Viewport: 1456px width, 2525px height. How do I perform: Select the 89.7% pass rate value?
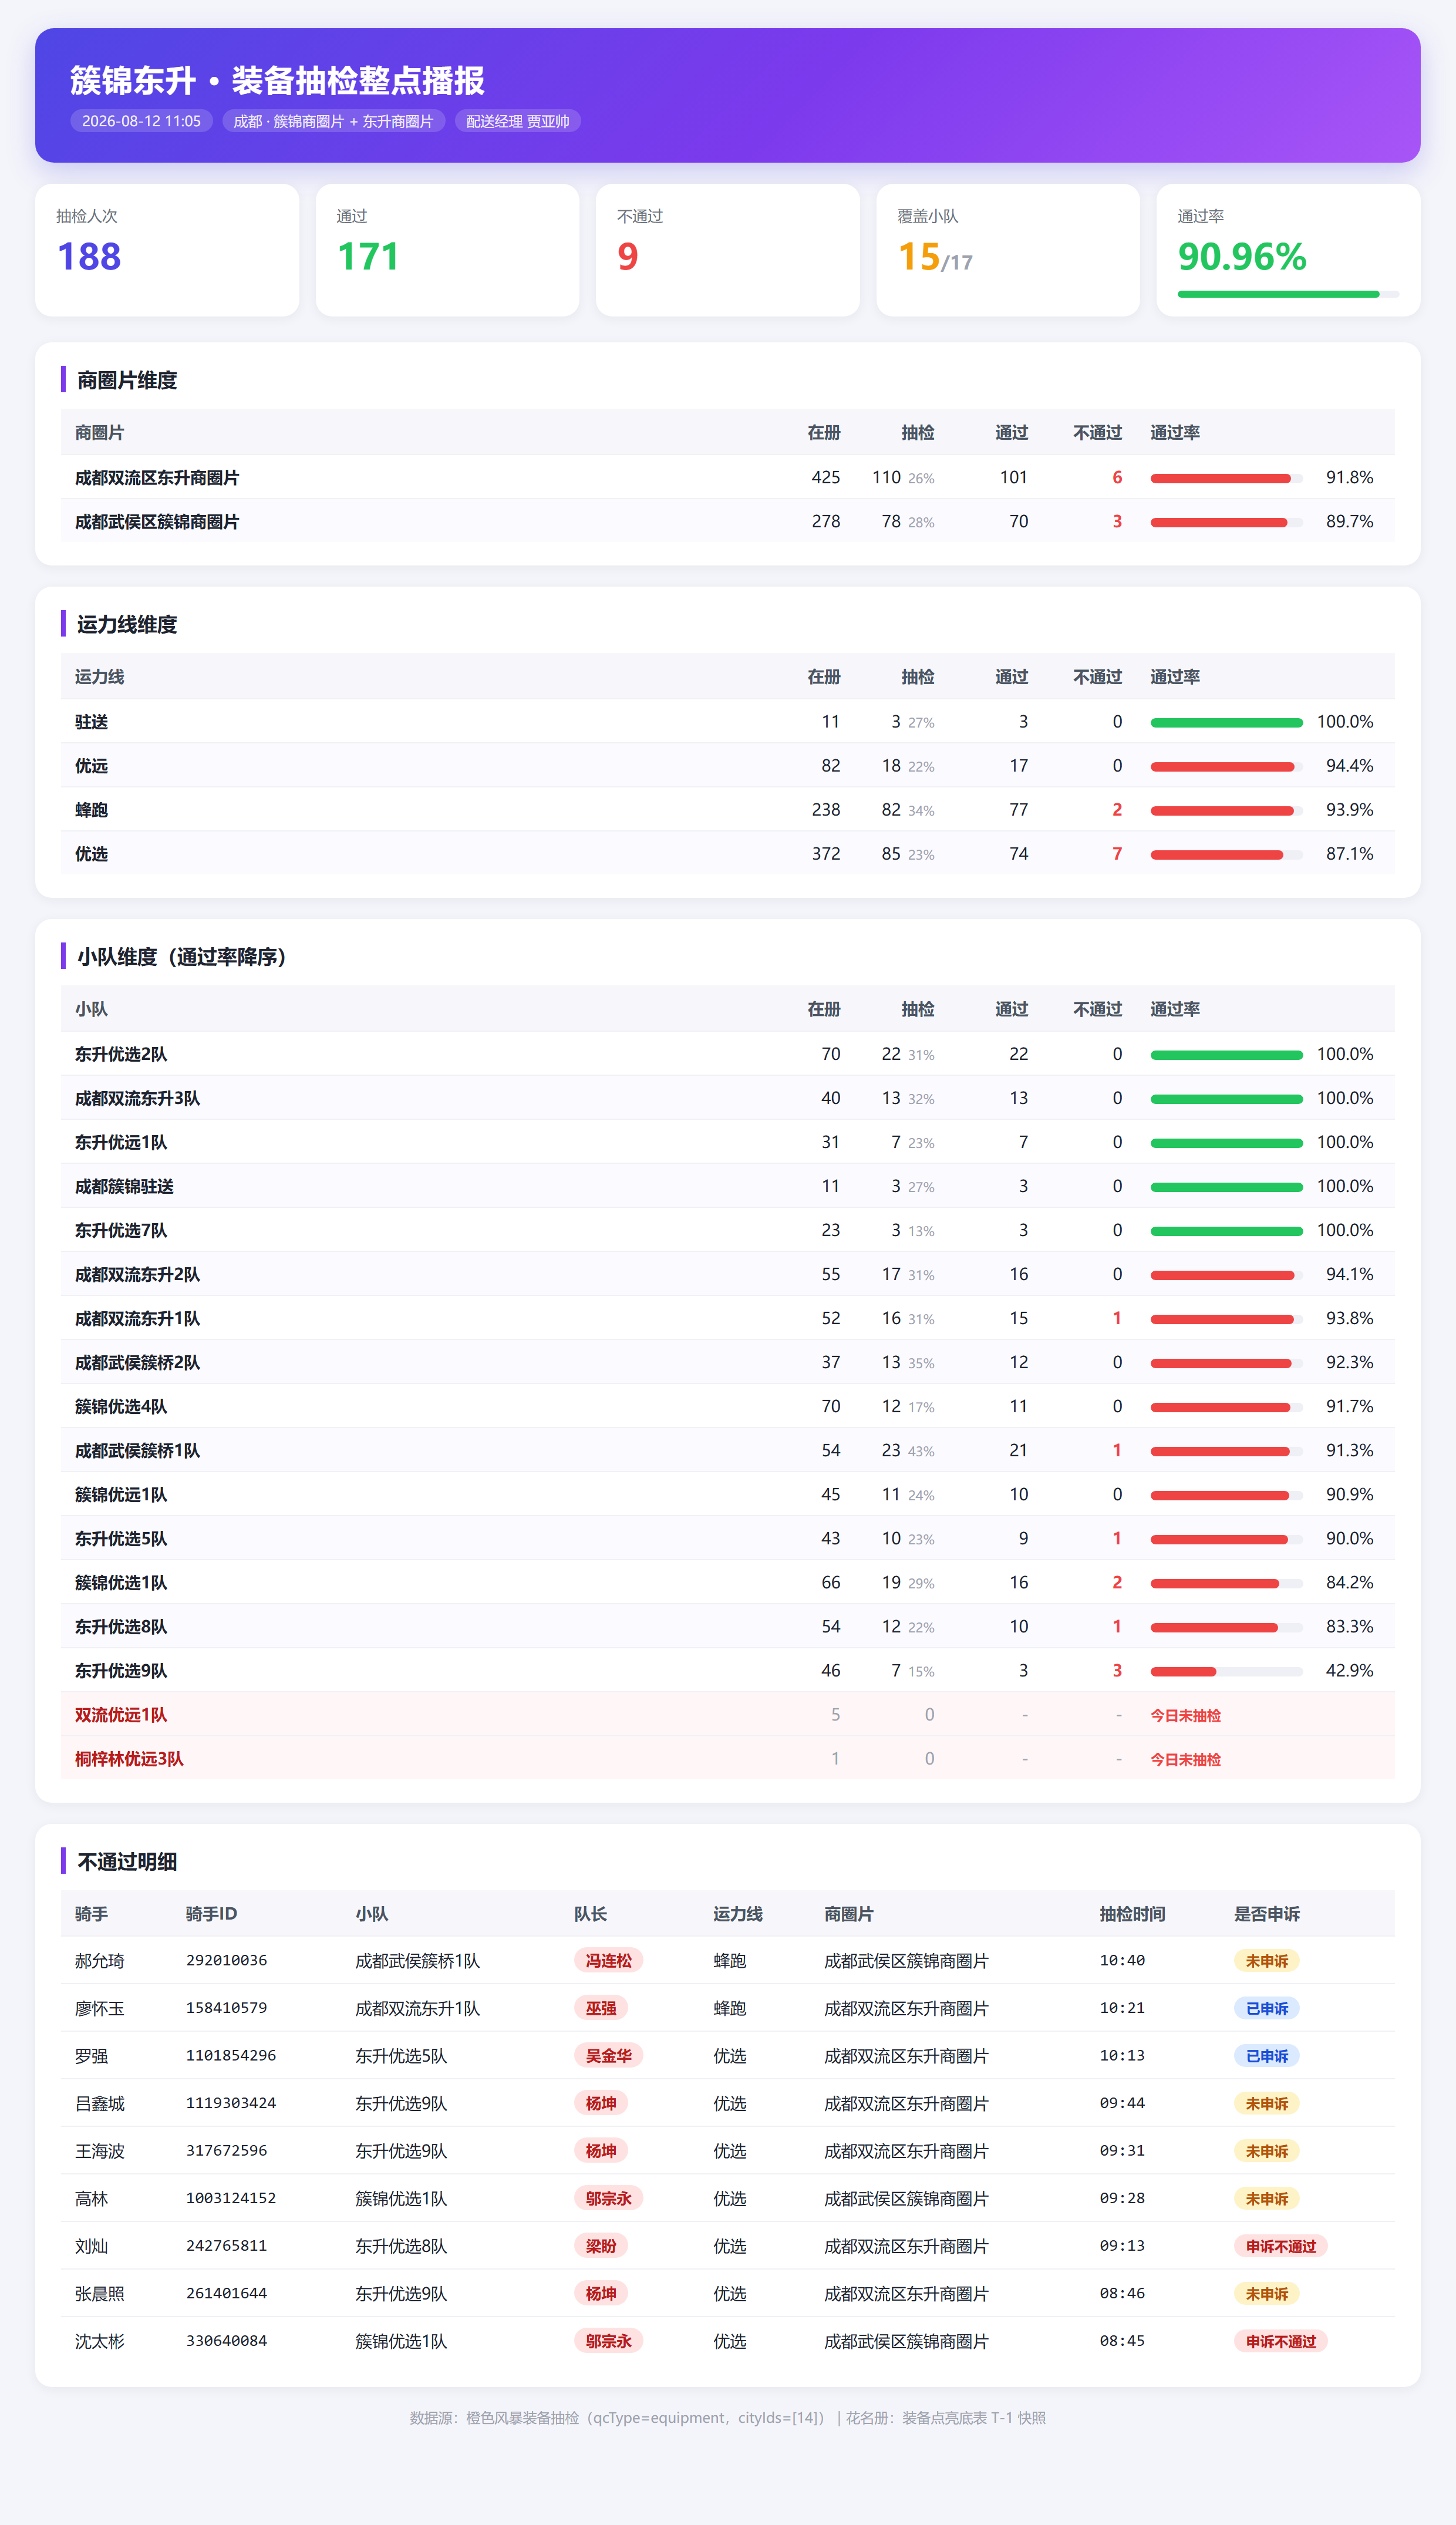[1349, 522]
